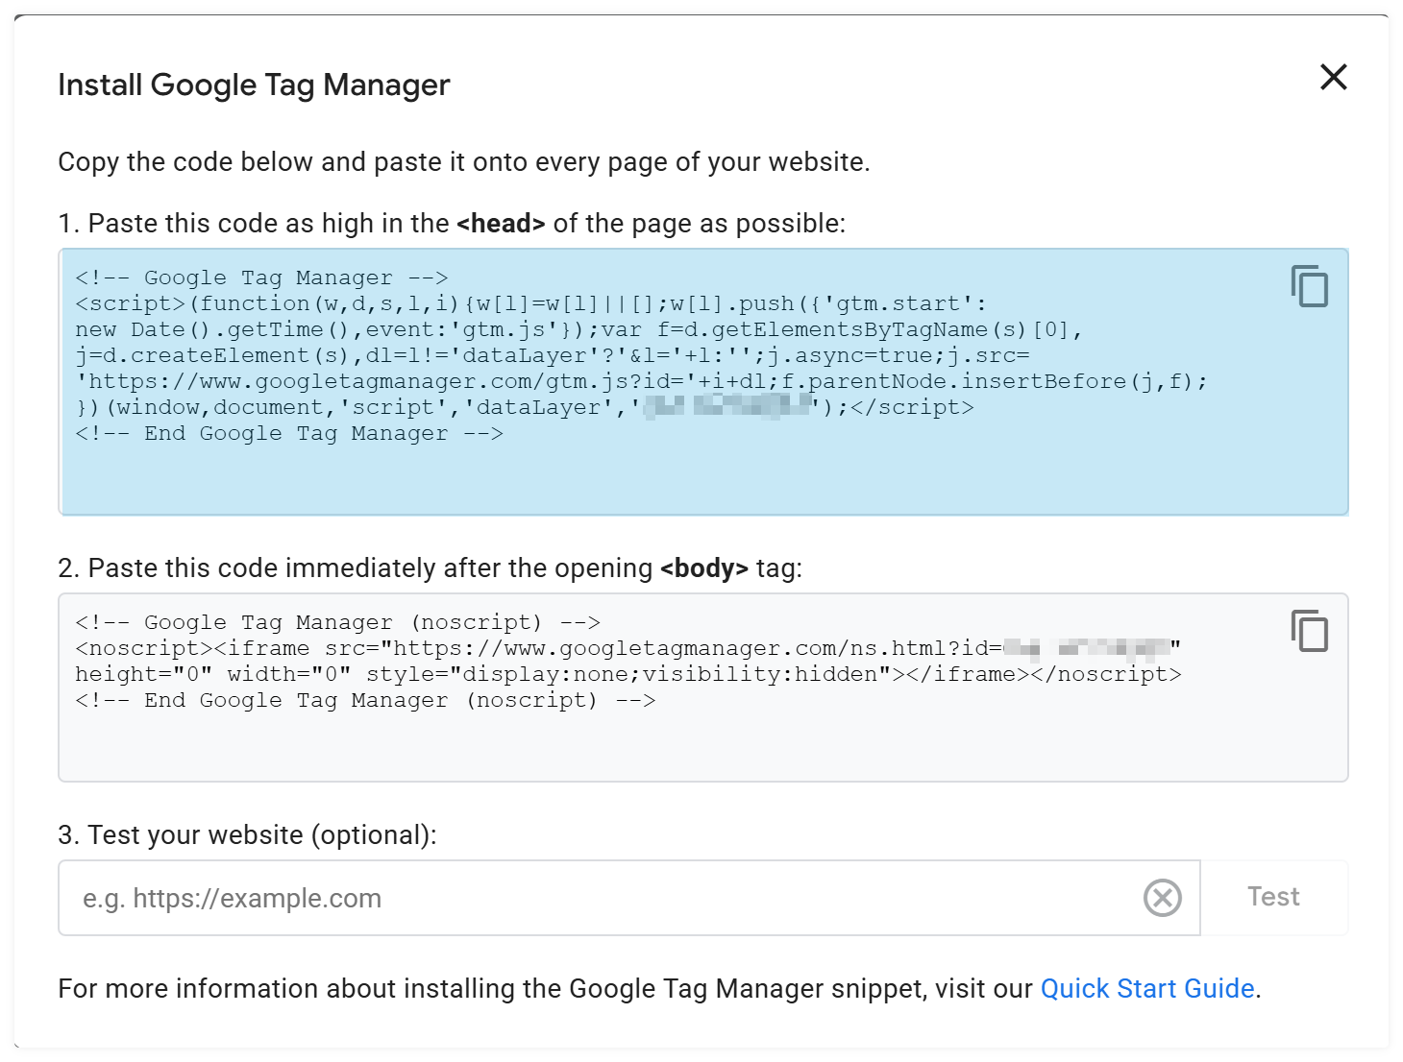Screen dimensions: 1403x1062
Task: Click the 'Install Google Tag Manager' title
Action: [x=254, y=84]
